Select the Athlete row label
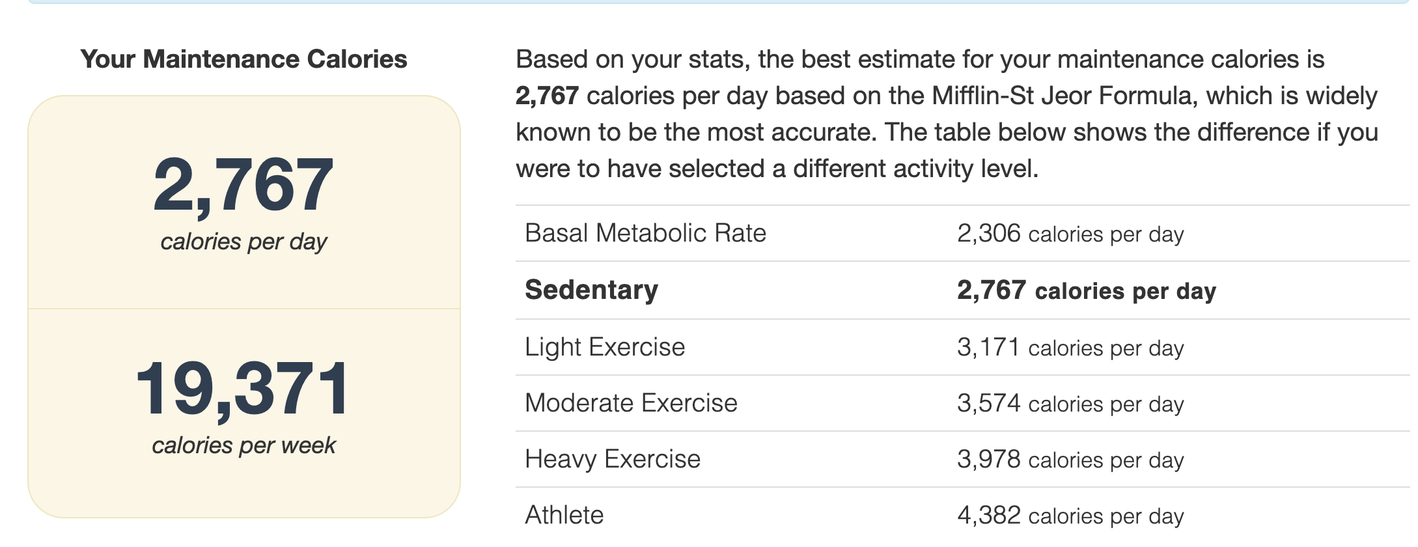 [564, 515]
